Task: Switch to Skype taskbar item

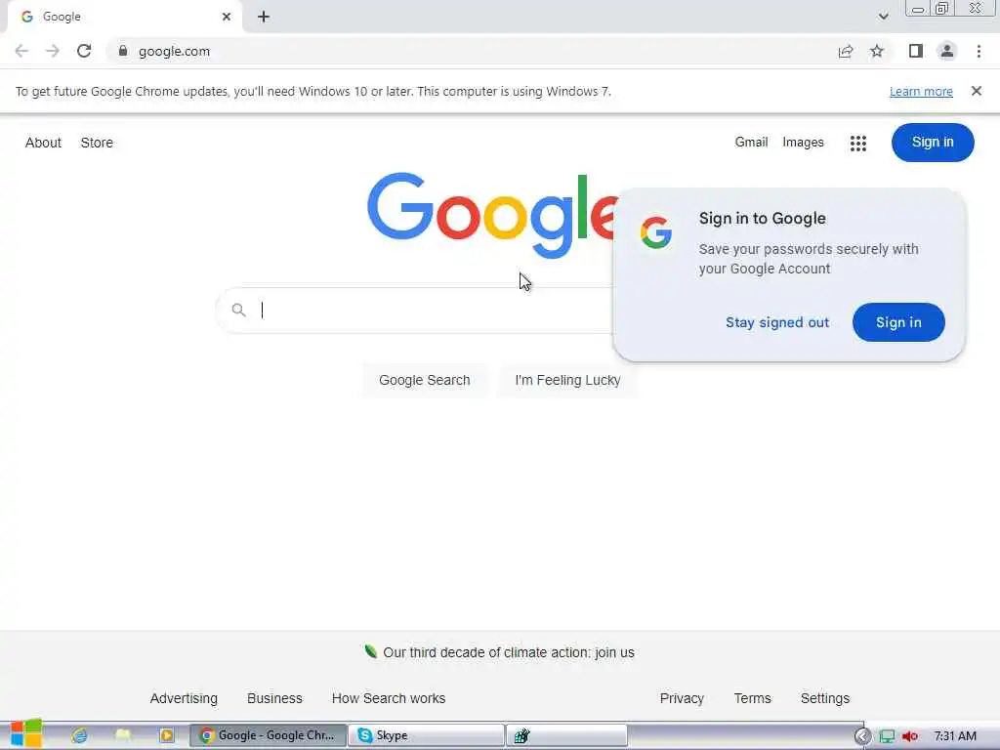Action: click(426, 735)
